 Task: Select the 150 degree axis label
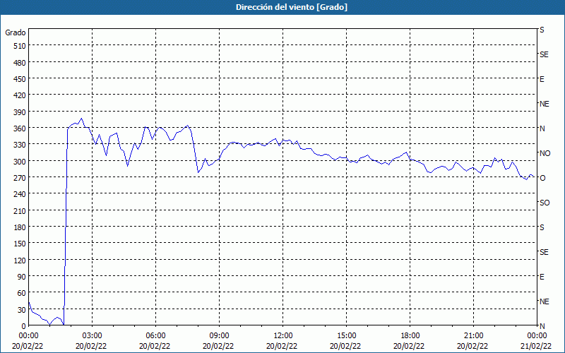pyautogui.click(x=20, y=244)
